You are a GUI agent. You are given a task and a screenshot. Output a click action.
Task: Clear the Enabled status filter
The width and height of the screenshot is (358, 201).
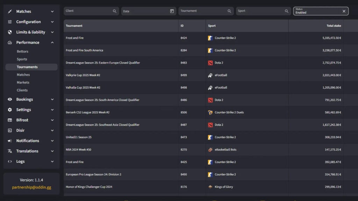(344, 11)
